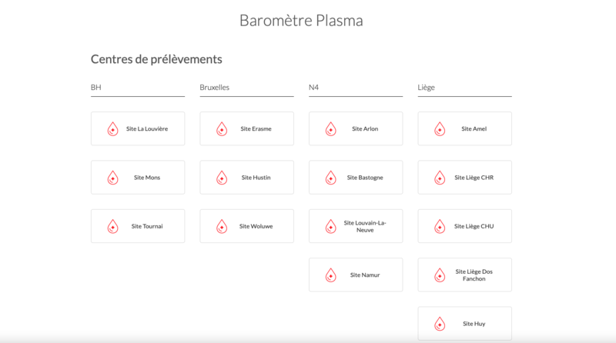The width and height of the screenshot is (616, 343).
Task: Click the blood drop icon beside Site Amel
Action: tap(440, 128)
